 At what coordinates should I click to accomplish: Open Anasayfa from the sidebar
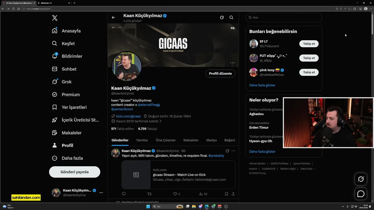pyautogui.click(x=66, y=31)
